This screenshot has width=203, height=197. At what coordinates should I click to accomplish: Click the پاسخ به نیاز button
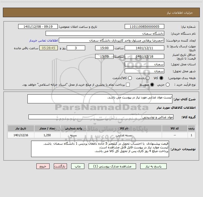(x=153, y=166)
